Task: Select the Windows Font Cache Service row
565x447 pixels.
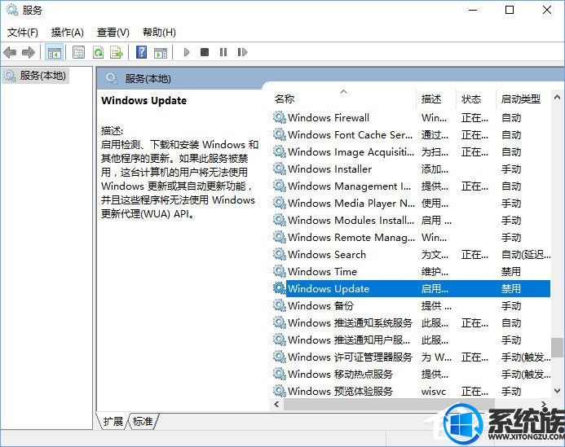Action: pos(411,135)
